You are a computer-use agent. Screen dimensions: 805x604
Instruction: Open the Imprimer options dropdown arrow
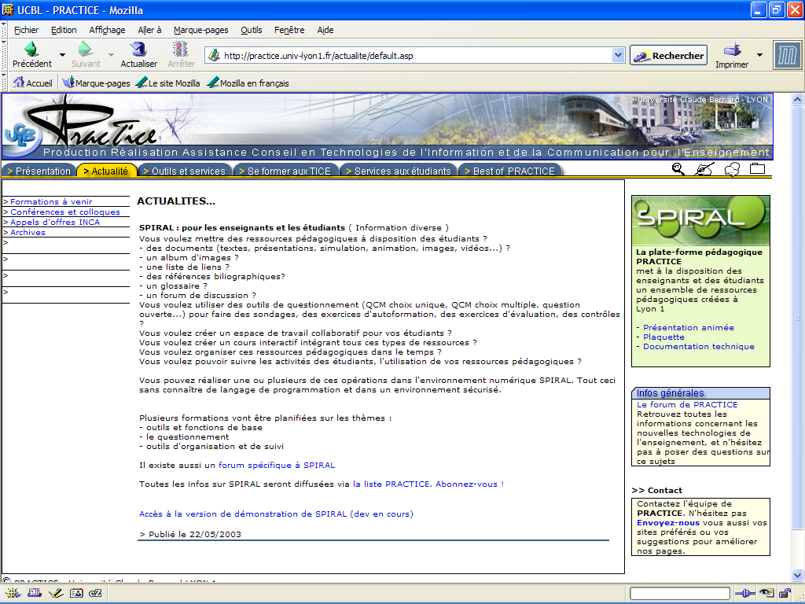pyautogui.click(x=760, y=55)
